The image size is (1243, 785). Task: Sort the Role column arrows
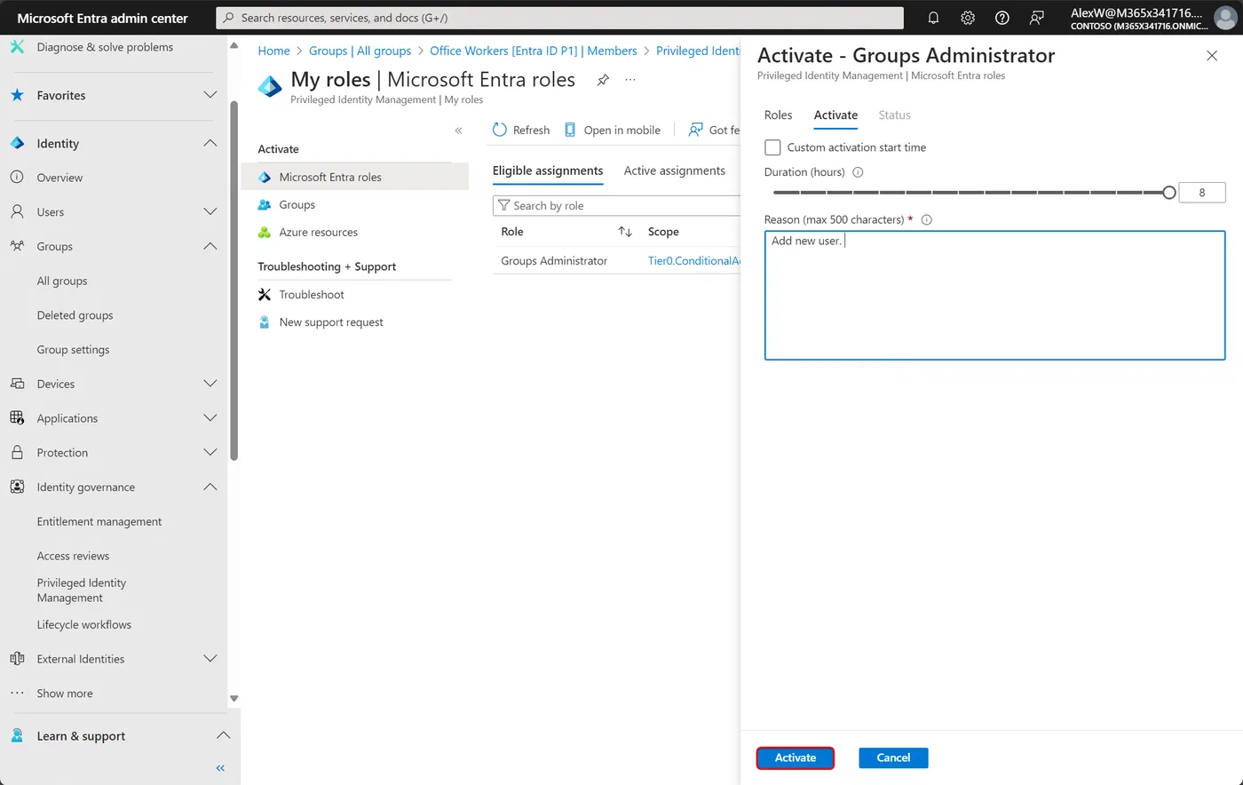625,232
